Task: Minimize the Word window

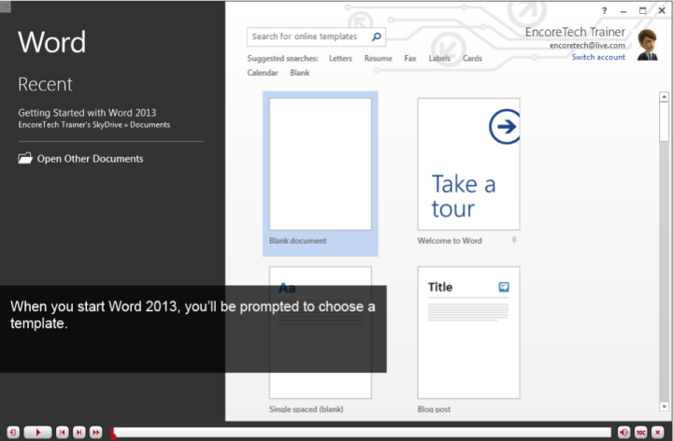Action: click(x=623, y=11)
